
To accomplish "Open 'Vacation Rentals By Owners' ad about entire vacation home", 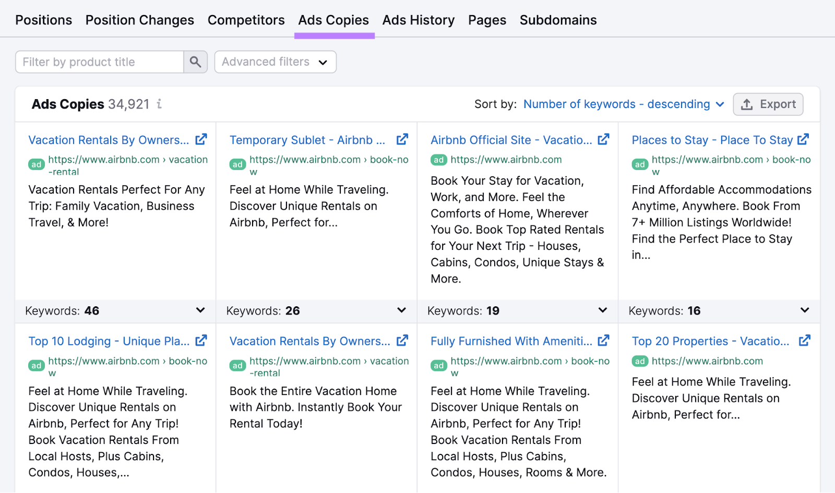I will click(x=310, y=341).
